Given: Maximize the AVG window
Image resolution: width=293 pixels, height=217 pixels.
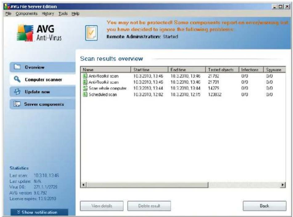Looking at the screenshot, I should 280,6.
